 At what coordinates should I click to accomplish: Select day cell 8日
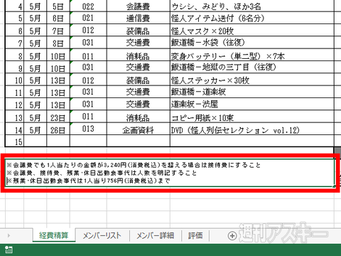coord(58,43)
